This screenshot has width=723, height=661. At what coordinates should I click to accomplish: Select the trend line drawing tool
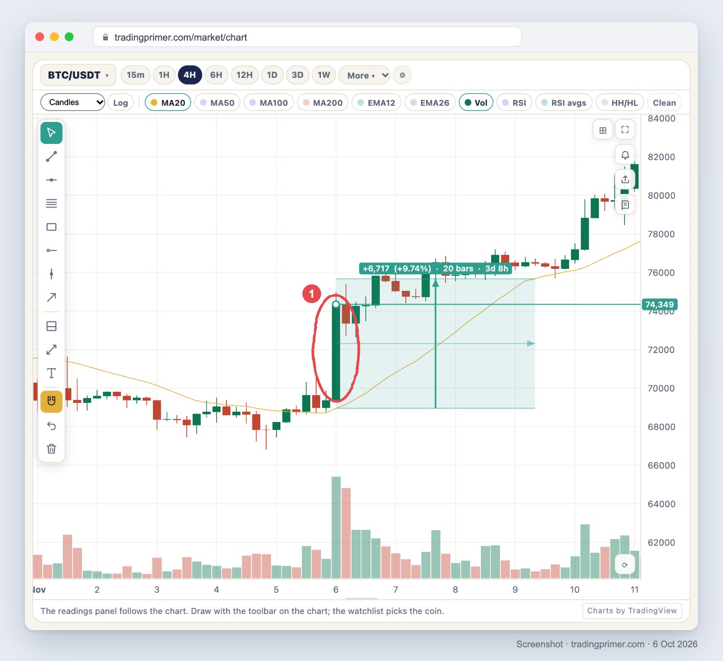click(x=51, y=157)
